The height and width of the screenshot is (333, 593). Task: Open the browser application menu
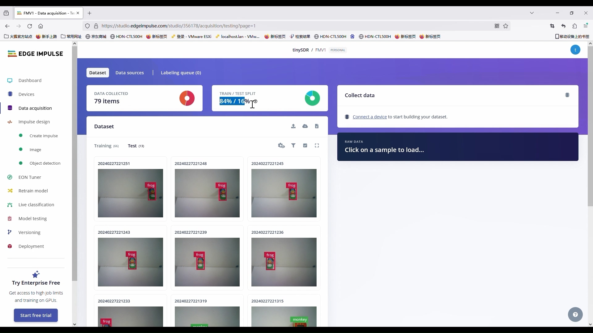click(x=586, y=26)
